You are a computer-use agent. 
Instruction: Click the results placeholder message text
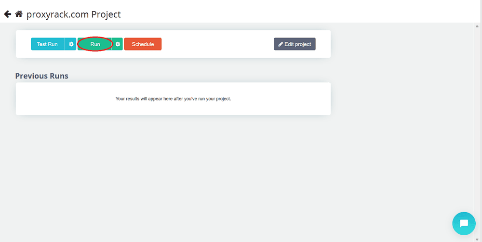click(173, 99)
